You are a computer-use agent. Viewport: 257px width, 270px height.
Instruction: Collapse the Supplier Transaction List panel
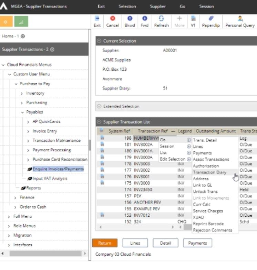coord(99,122)
